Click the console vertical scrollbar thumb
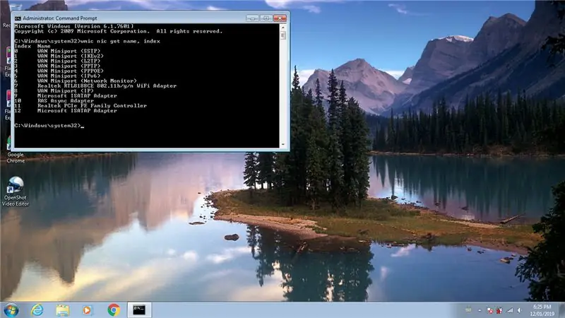This screenshot has width=565, height=318. 283,35
